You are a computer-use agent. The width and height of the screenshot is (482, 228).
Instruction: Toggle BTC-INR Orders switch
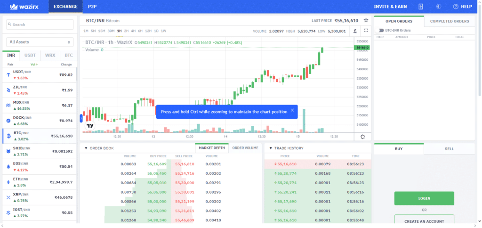point(381,30)
